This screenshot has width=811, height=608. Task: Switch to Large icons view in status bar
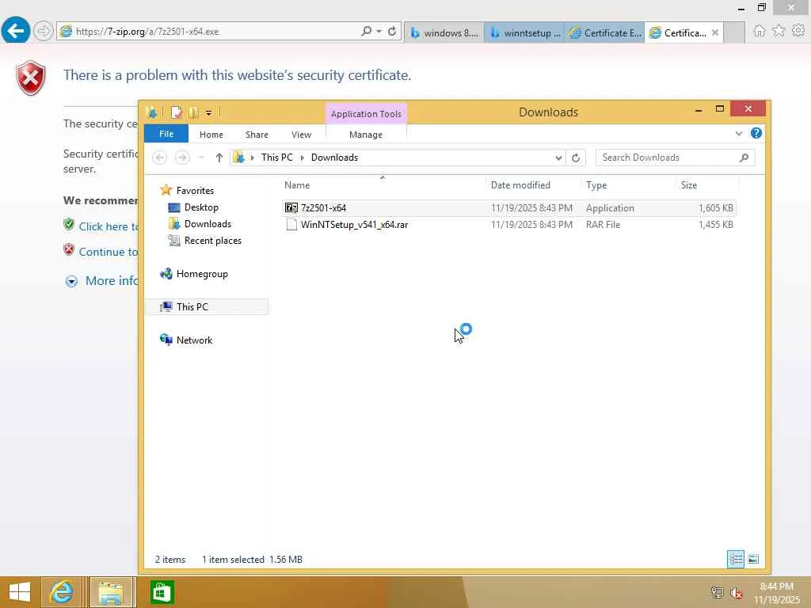coord(753,559)
